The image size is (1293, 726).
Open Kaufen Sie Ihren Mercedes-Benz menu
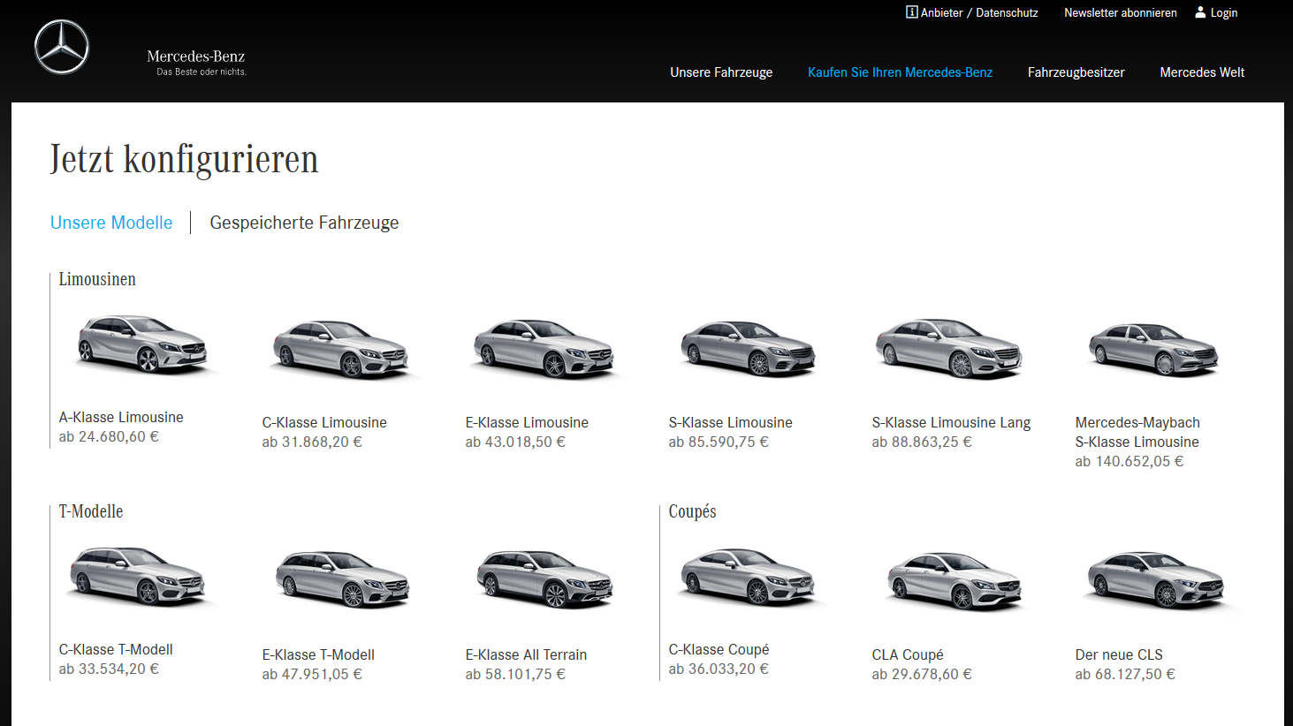tap(900, 72)
